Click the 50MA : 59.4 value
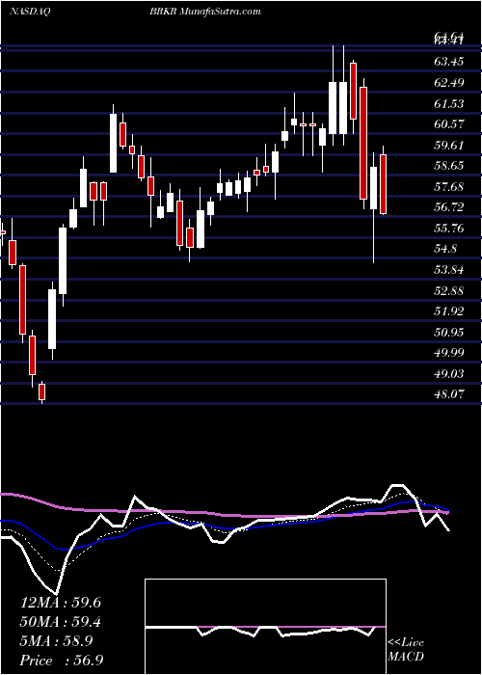Viewport: 482px width, 675px height. pyautogui.click(x=61, y=622)
